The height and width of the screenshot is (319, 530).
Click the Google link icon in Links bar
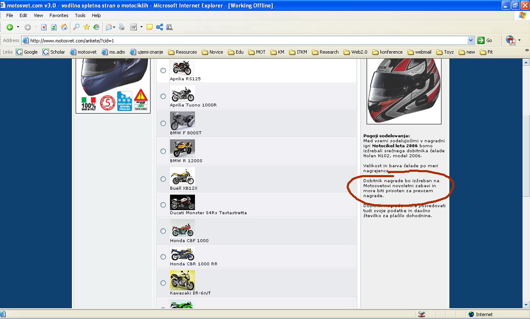[19, 52]
